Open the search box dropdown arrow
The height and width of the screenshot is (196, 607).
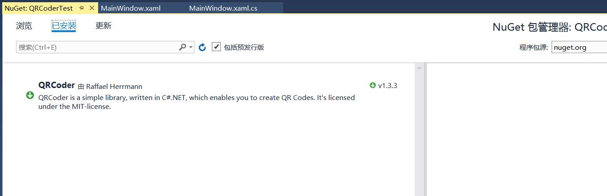point(191,47)
